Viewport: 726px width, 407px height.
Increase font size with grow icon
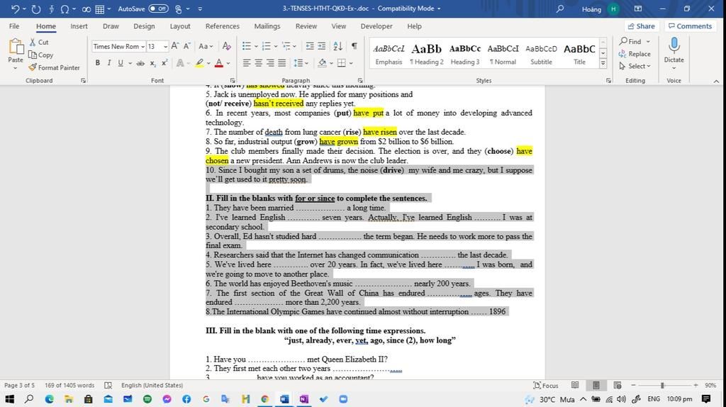[175, 46]
